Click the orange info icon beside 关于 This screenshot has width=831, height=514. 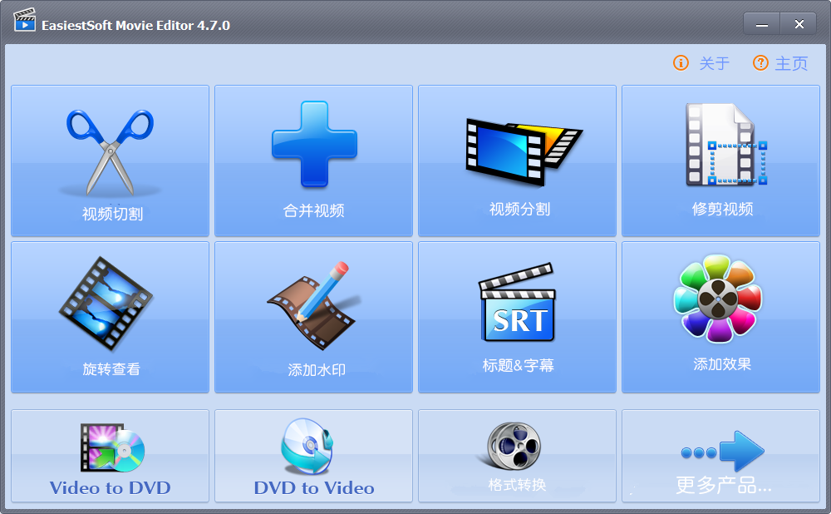(681, 63)
